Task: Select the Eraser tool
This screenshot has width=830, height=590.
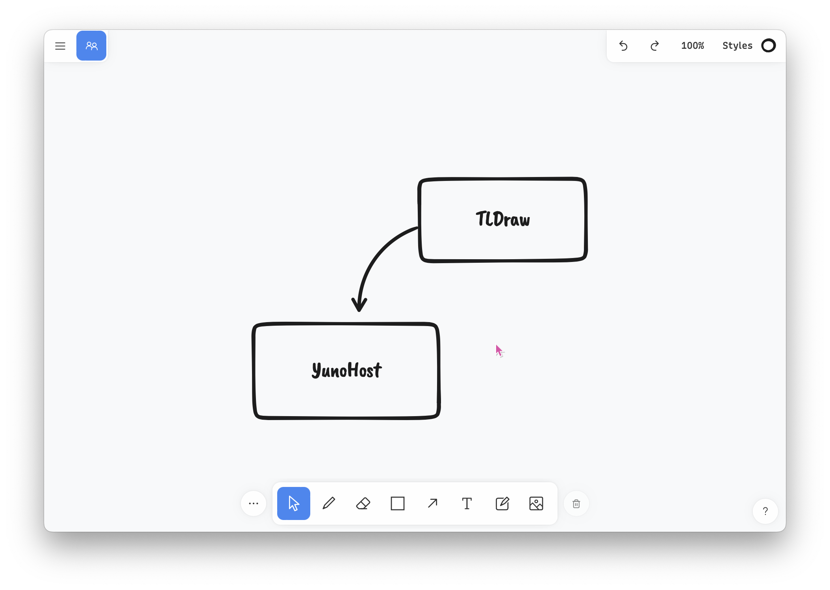Action: (363, 503)
